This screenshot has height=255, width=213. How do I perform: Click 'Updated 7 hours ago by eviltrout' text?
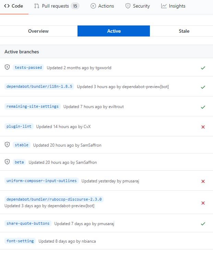point(94,107)
